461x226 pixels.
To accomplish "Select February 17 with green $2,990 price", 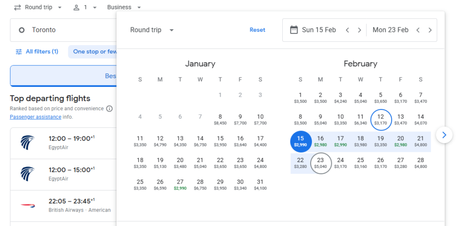I will [340, 141].
